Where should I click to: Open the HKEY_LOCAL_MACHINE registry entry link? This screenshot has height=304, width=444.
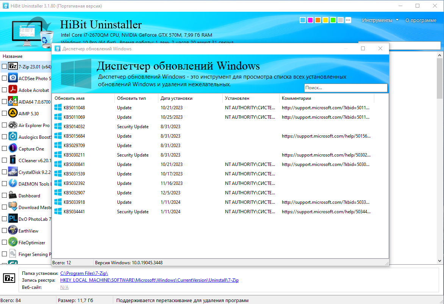[x=149, y=280]
